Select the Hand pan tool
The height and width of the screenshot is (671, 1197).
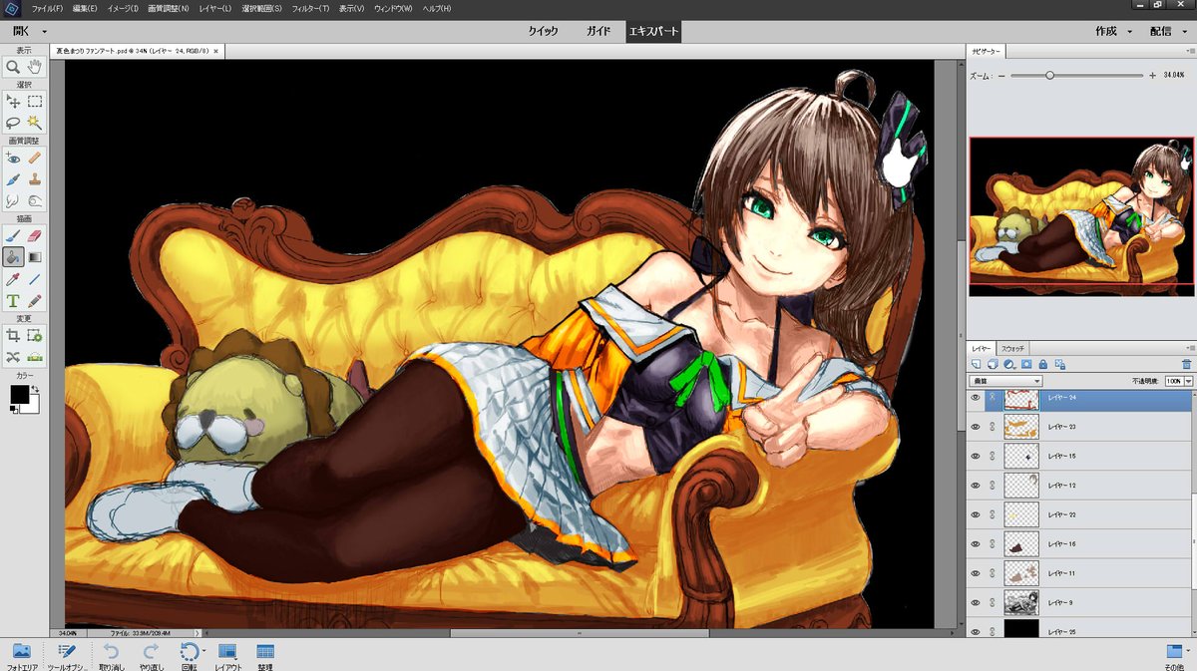click(x=35, y=67)
